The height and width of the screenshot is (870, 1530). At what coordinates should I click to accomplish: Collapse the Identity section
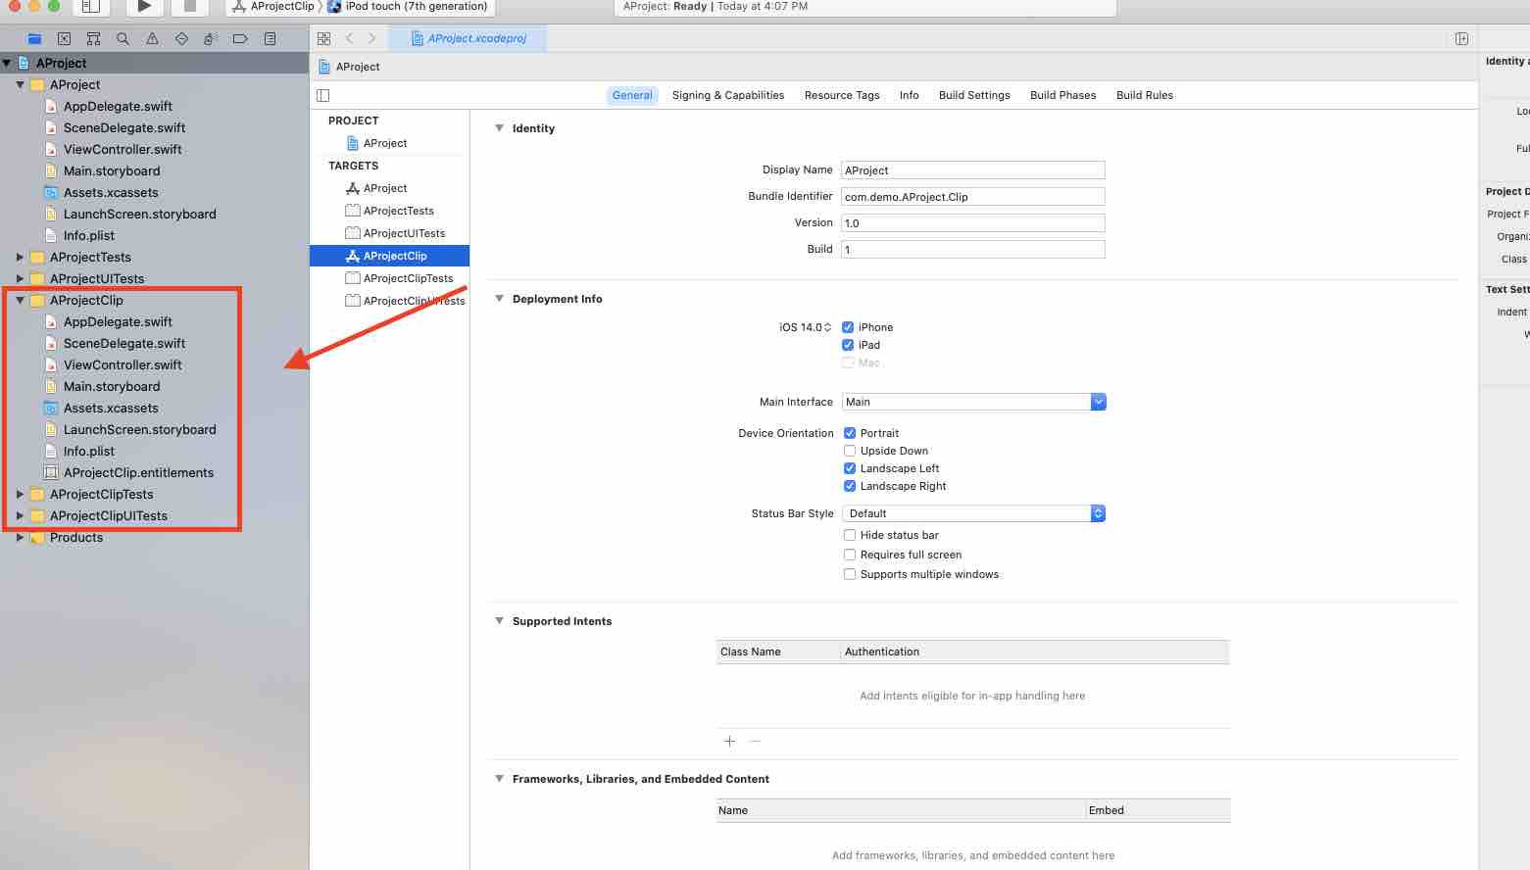[499, 128]
